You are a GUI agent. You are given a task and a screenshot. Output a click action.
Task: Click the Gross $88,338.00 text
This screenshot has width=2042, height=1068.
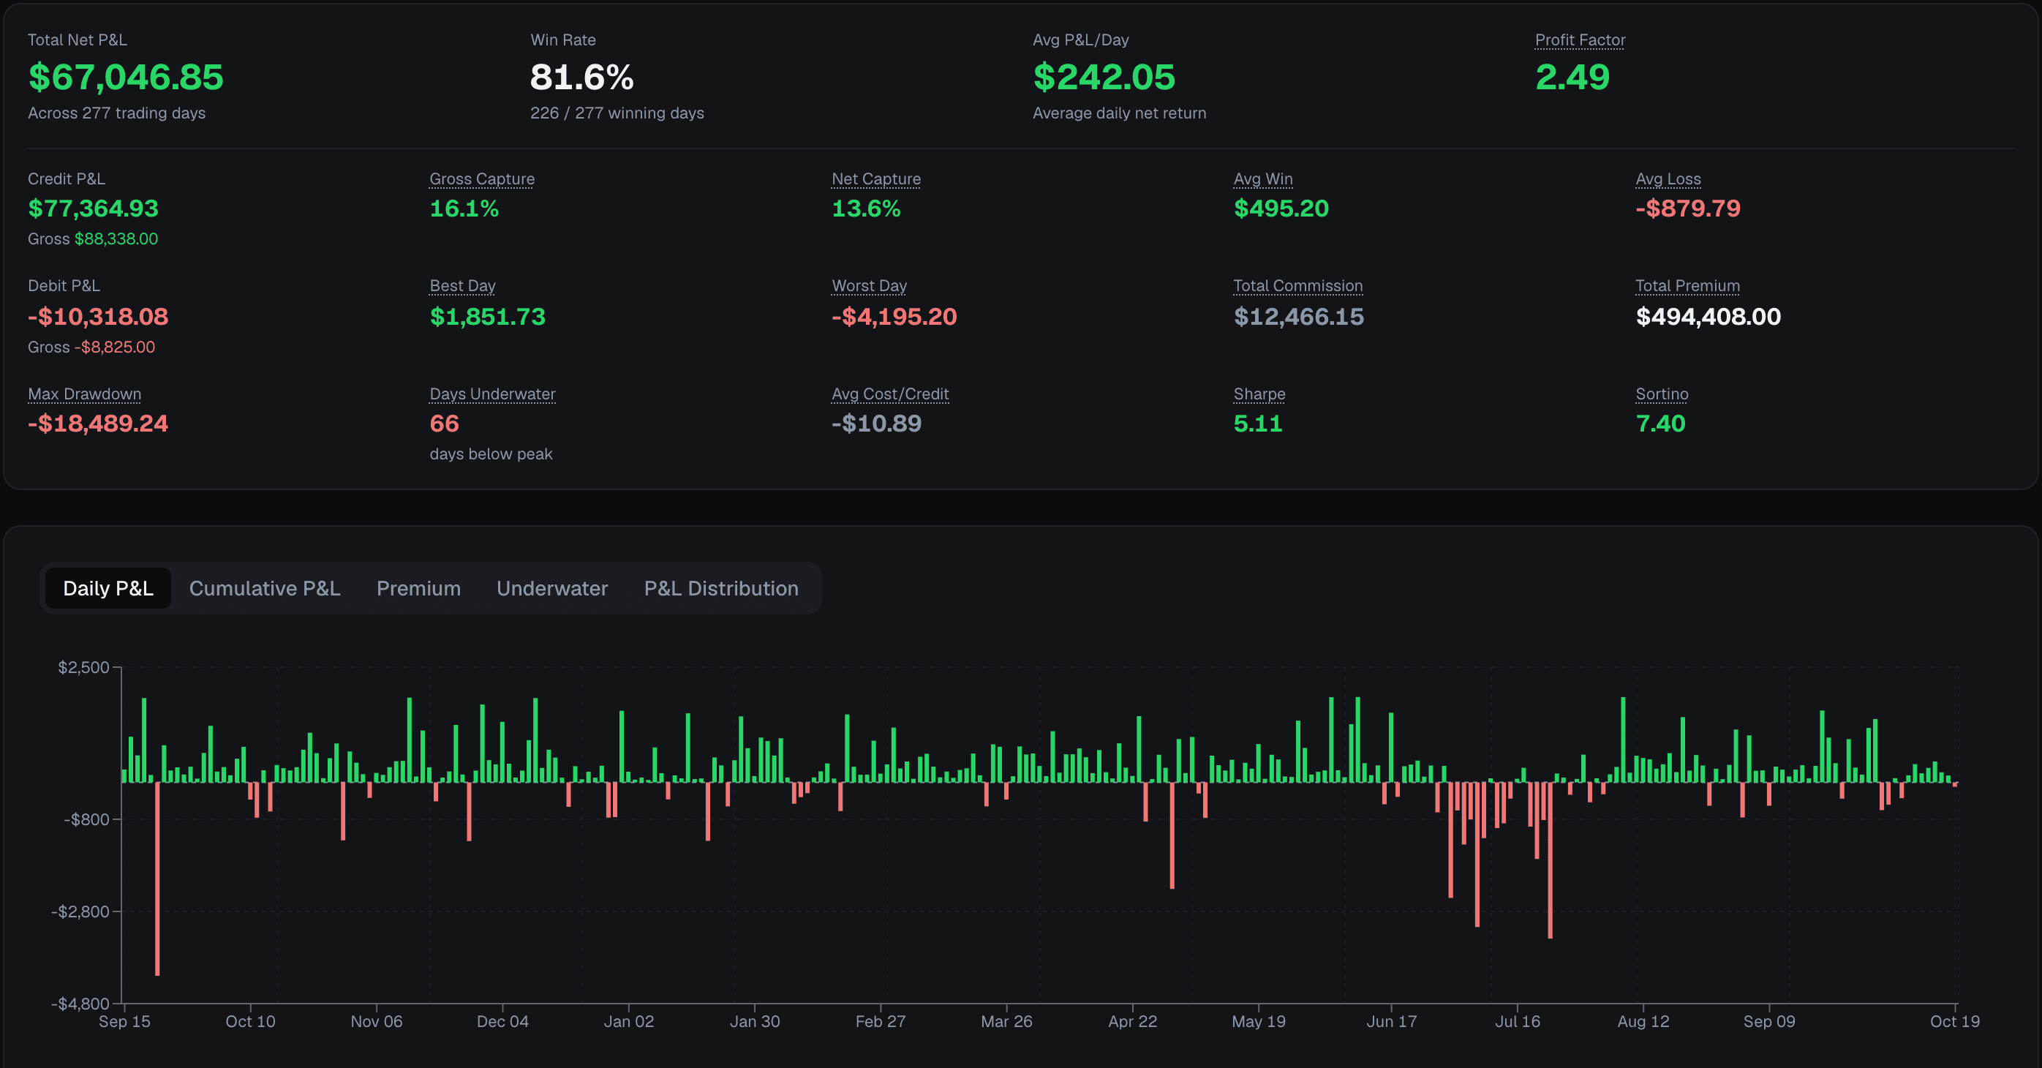pyautogui.click(x=93, y=238)
